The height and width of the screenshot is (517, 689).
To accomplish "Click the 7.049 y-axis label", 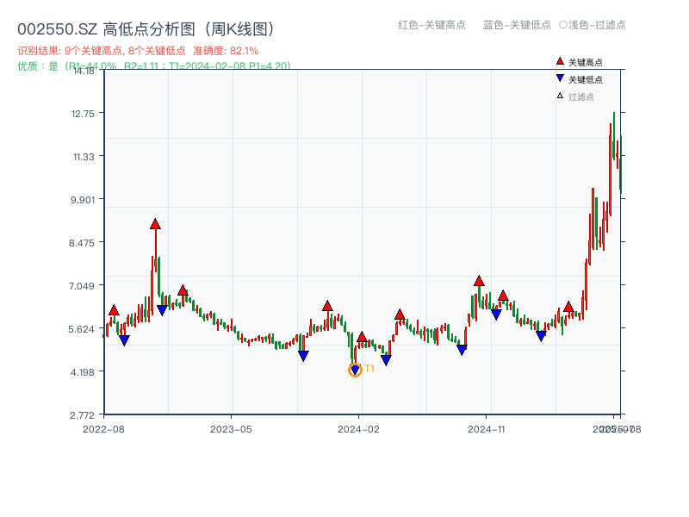I will click(82, 286).
